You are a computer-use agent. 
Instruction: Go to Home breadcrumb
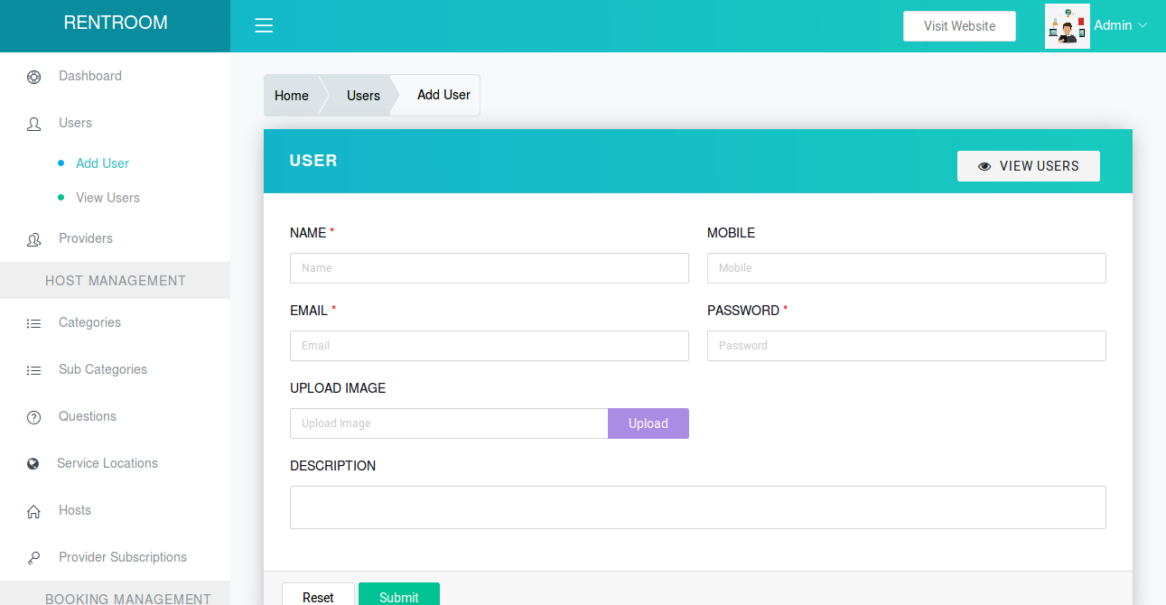tap(292, 96)
